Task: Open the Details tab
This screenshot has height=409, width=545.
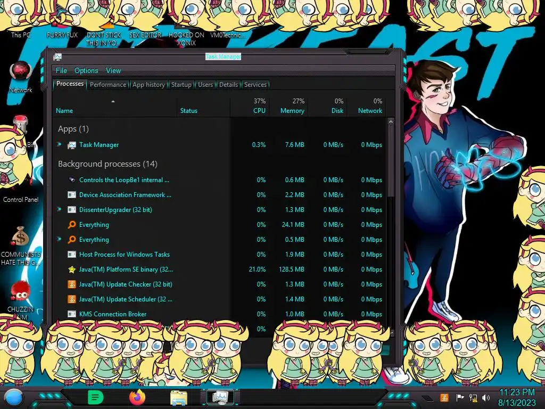Action: (x=228, y=85)
